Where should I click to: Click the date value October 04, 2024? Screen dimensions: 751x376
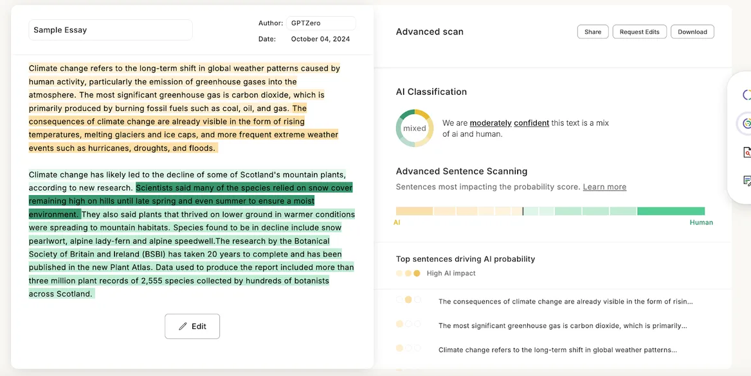[320, 39]
